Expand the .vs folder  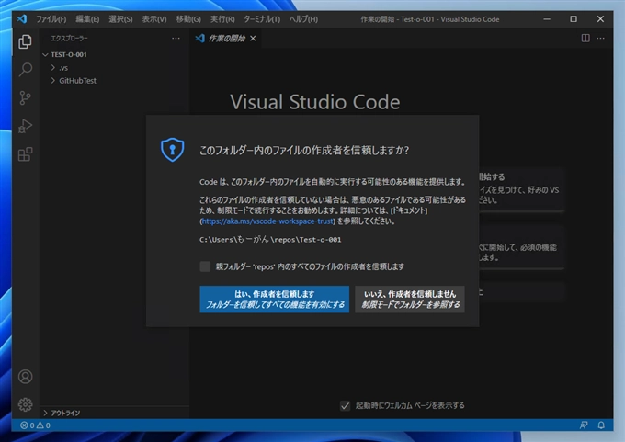pos(53,68)
